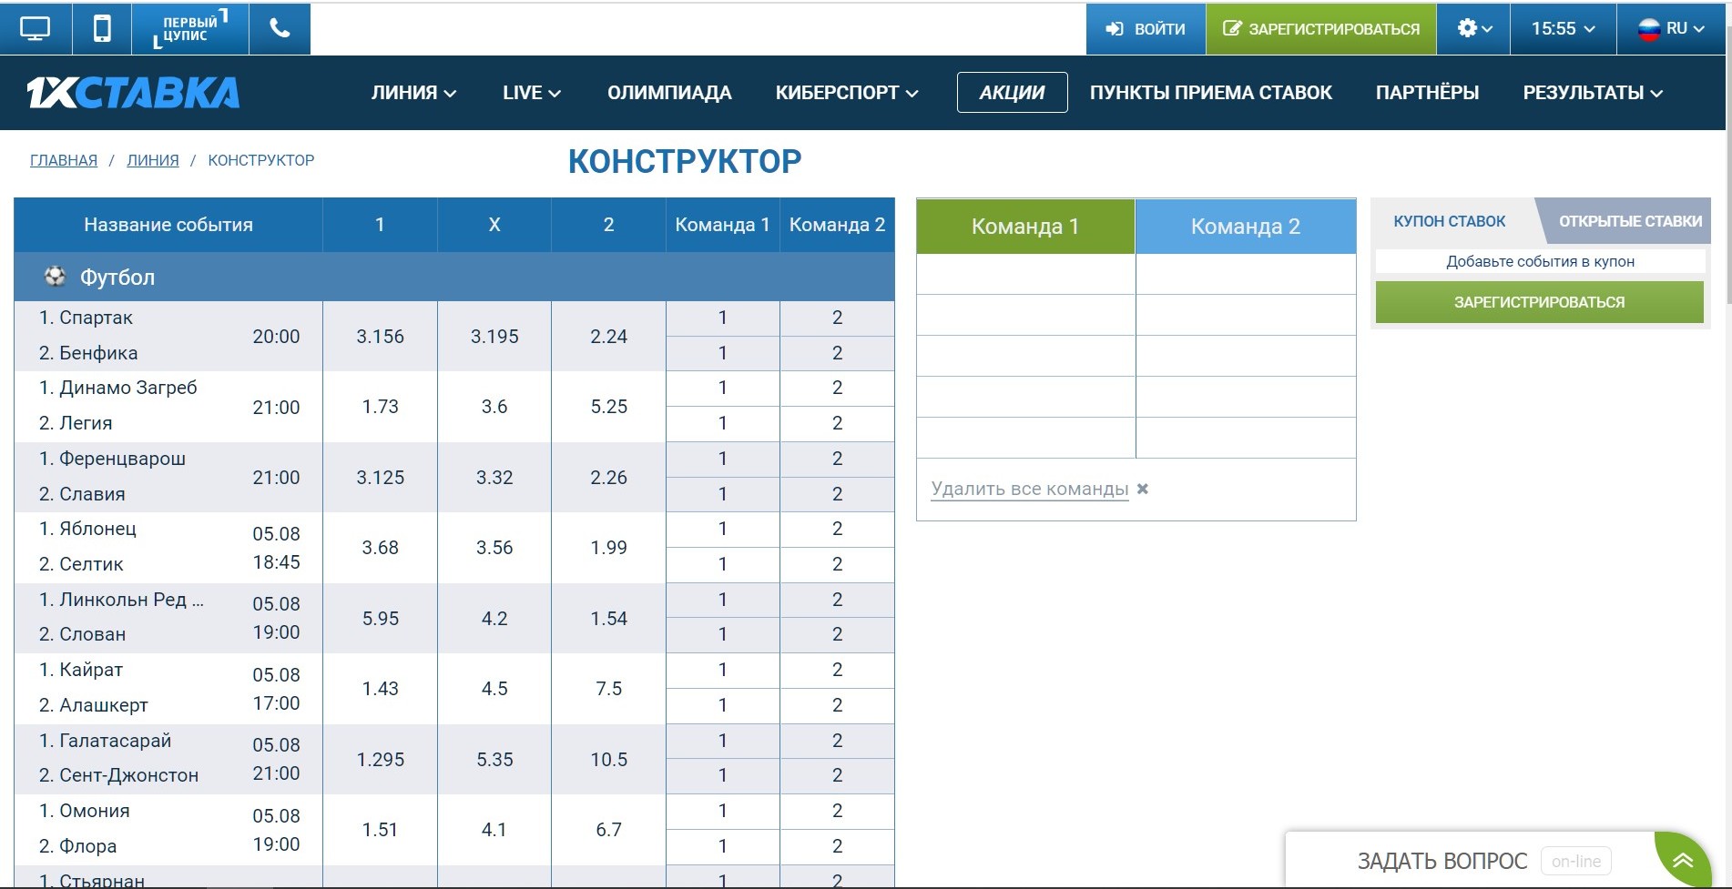Image resolution: width=1732 pixels, height=889 pixels.
Task: Pick odds 1.73 for Динамо Загреб
Action: [380, 407]
